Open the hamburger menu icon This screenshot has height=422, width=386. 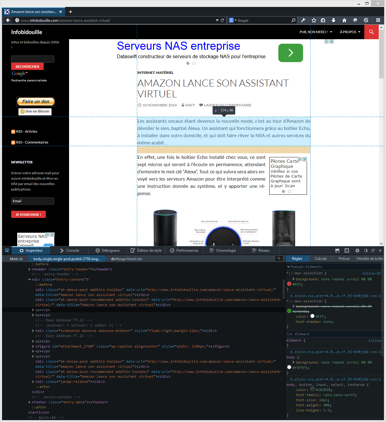point(378,20)
